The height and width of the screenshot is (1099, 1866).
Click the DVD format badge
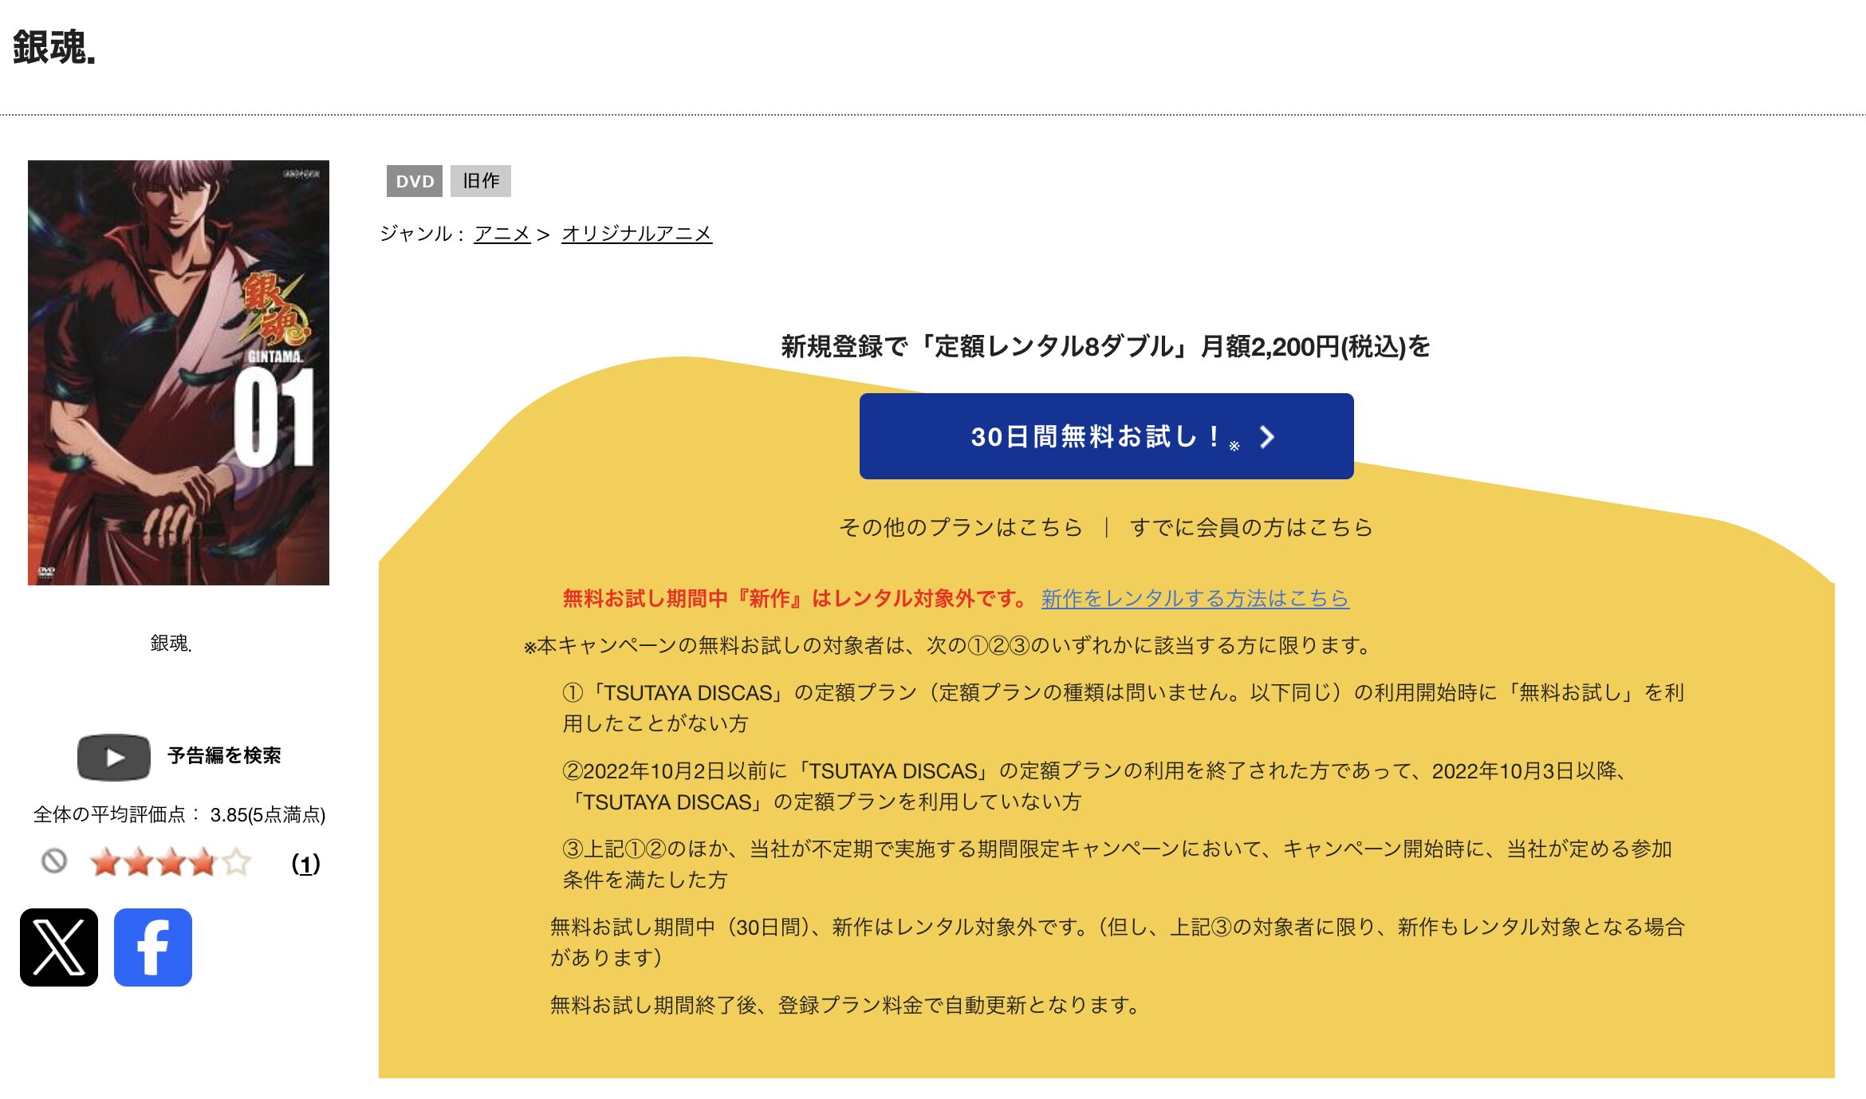pos(415,181)
